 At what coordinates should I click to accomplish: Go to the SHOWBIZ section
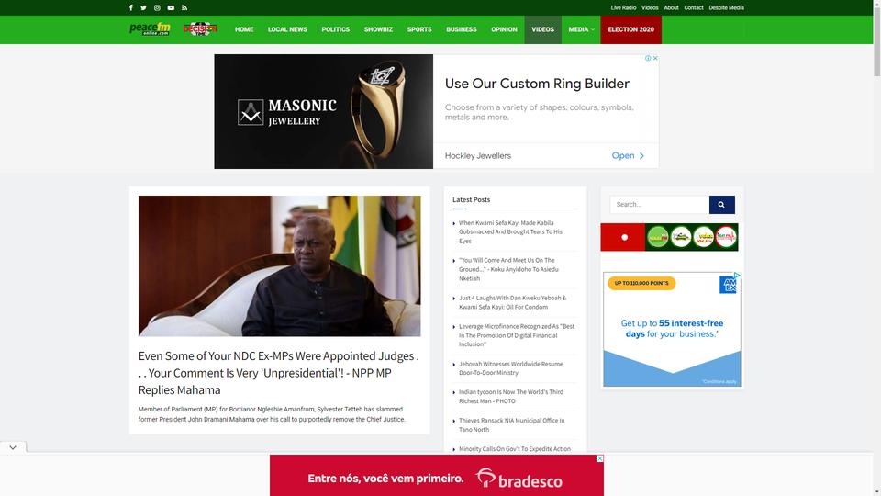point(378,29)
